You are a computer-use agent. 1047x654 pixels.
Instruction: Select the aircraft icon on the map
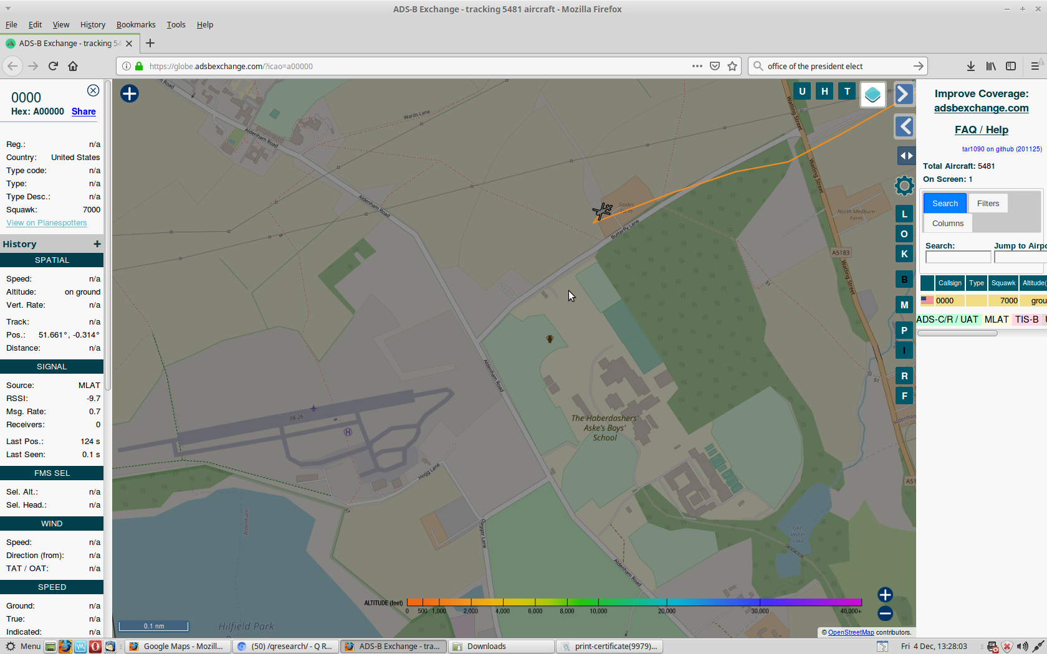point(602,211)
